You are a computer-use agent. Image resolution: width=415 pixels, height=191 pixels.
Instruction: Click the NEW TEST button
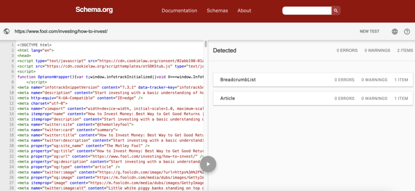(x=369, y=31)
